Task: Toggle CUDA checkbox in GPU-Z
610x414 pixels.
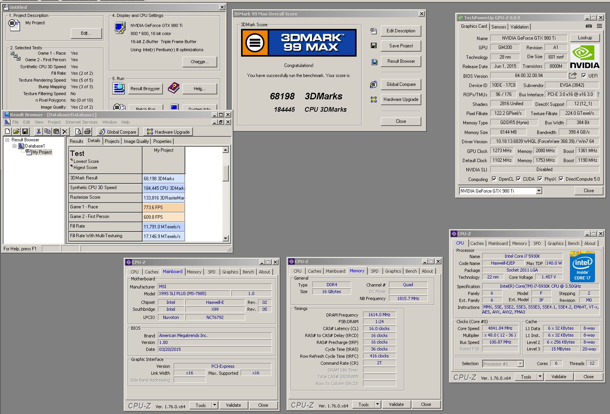Action: pos(518,179)
